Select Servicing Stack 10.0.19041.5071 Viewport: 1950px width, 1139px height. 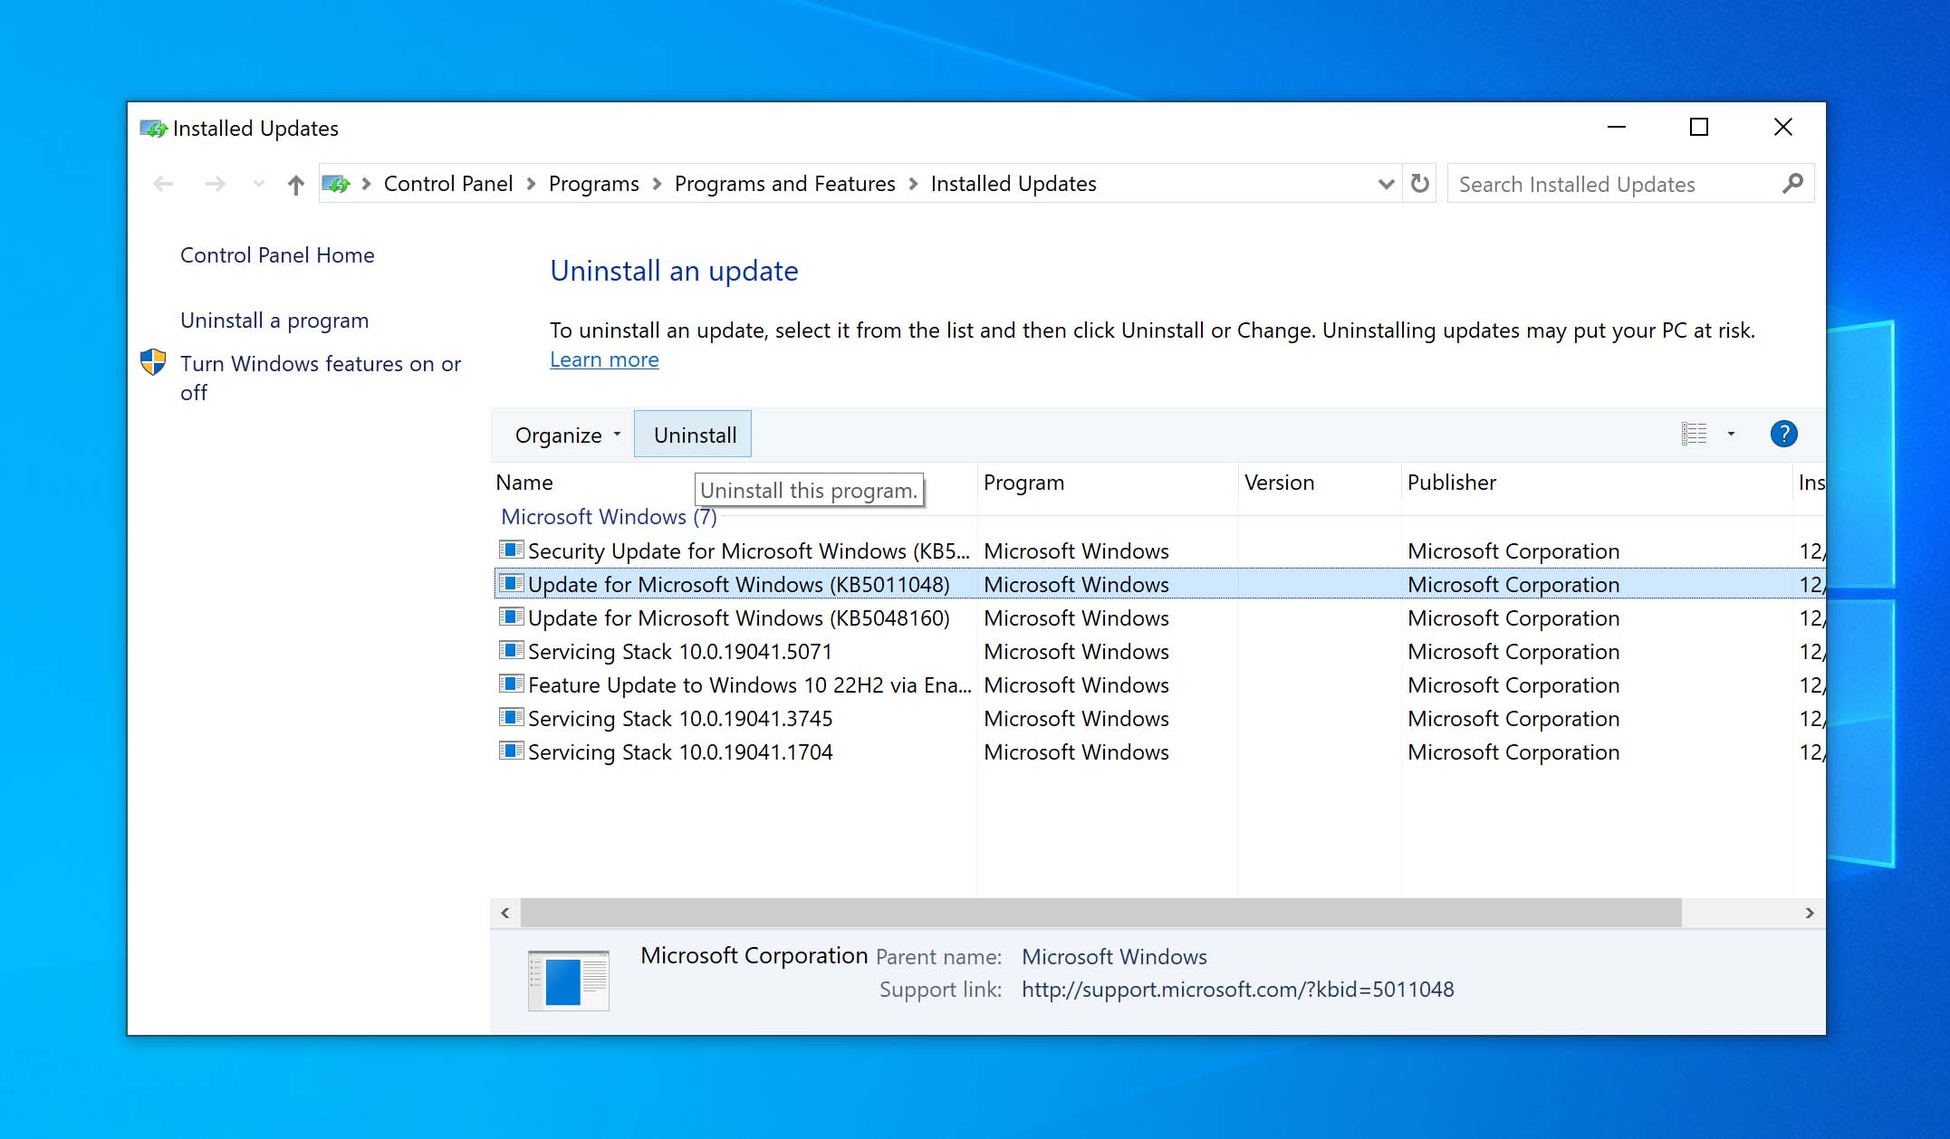(x=1159, y=652)
